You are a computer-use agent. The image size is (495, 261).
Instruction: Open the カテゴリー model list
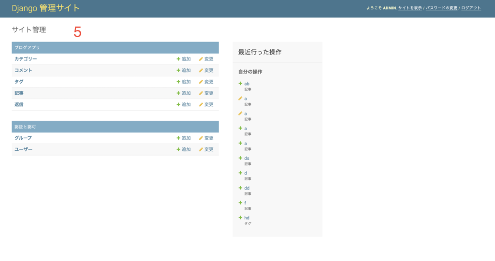coord(26,59)
